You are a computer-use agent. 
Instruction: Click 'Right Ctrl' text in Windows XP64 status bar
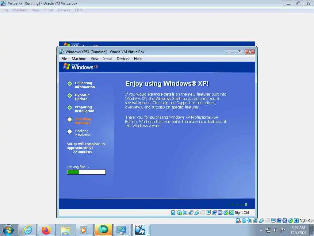[x=242, y=213]
